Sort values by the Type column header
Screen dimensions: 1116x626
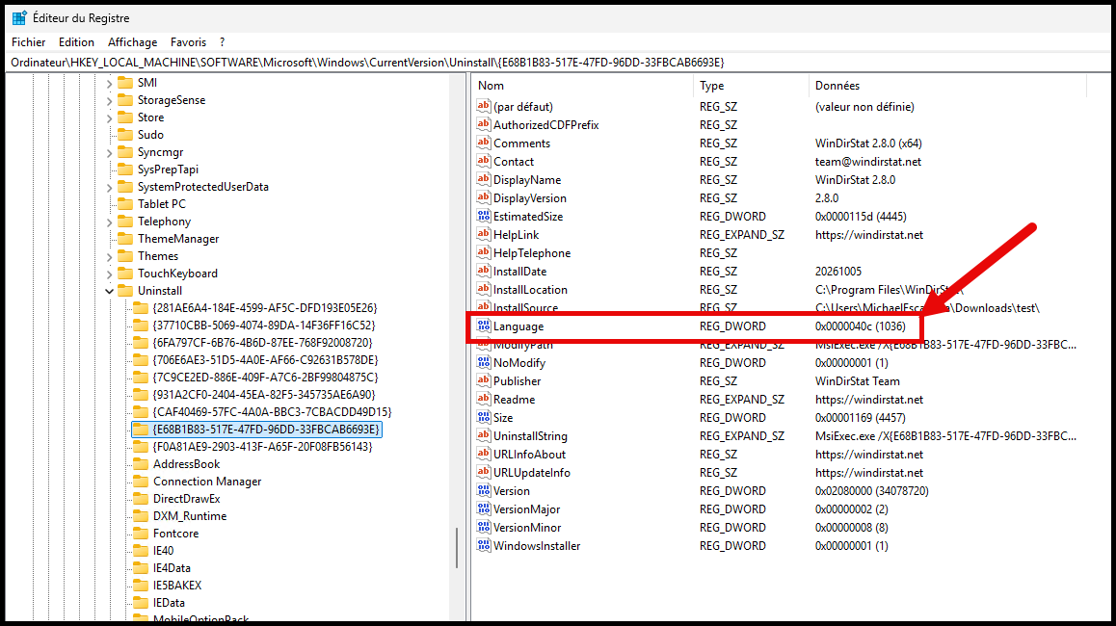[751, 86]
